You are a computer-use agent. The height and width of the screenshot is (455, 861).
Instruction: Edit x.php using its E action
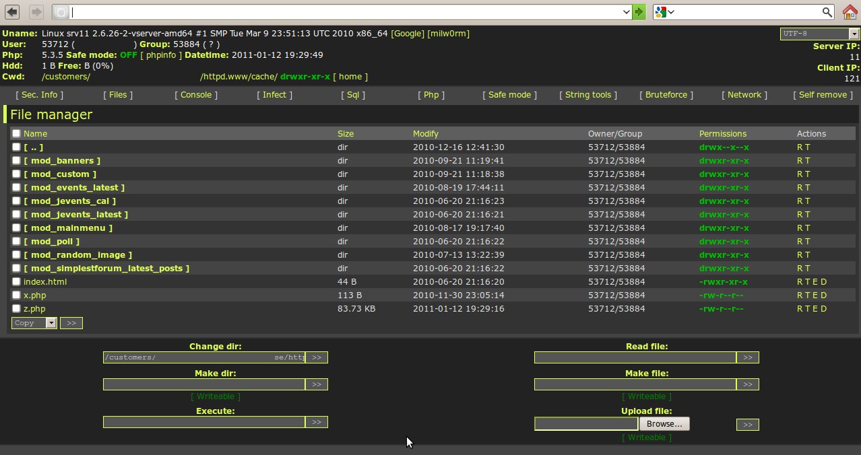pyautogui.click(x=817, y=295)
